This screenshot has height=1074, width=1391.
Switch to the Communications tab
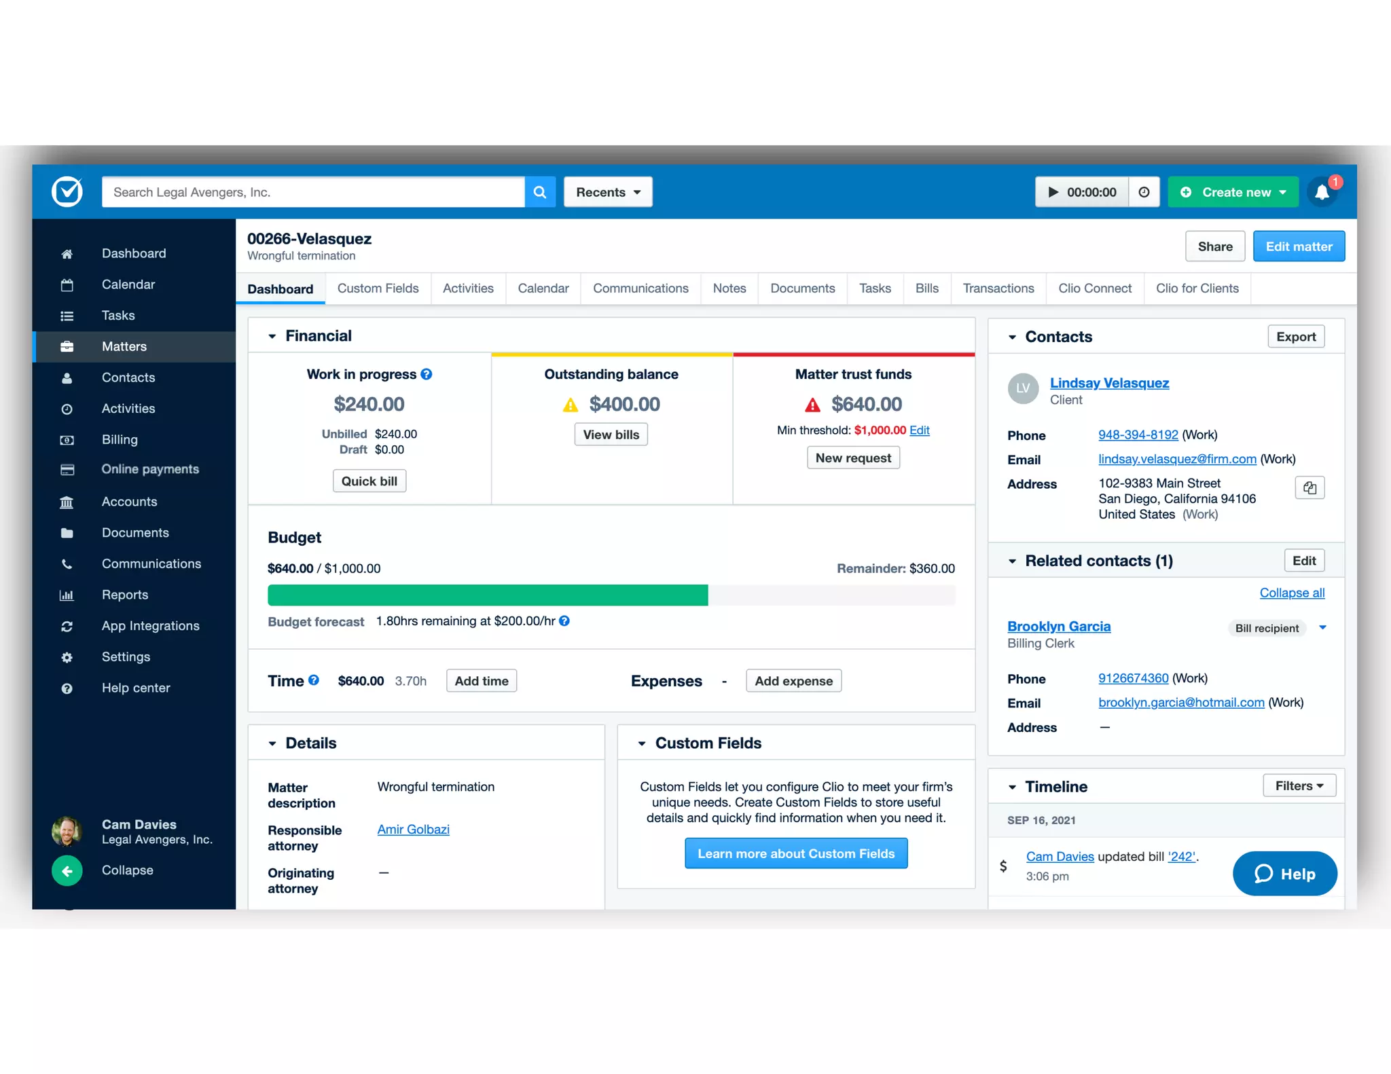640,289
